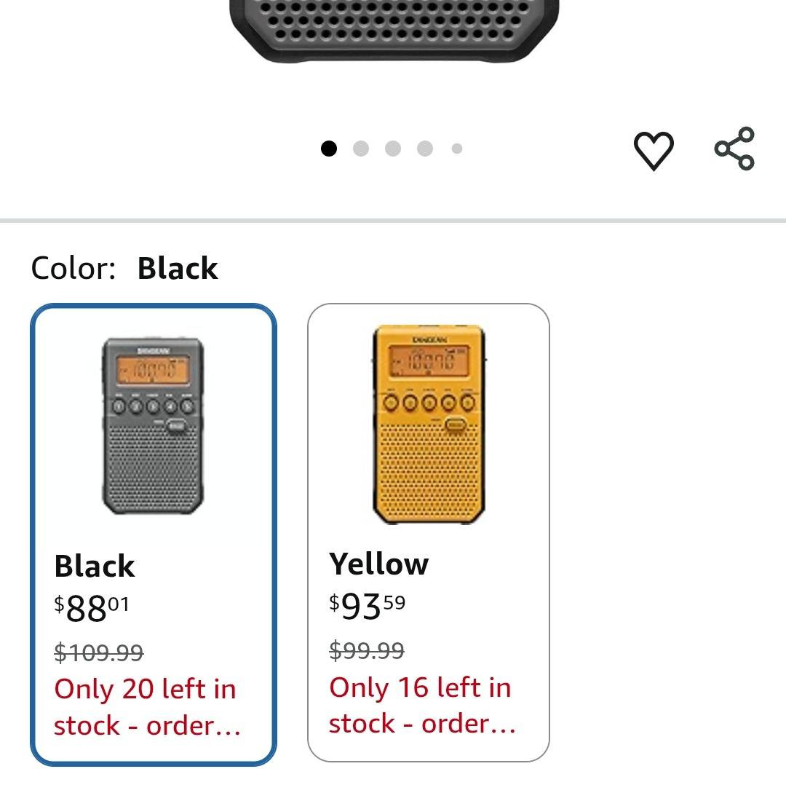
Task: Tap the "Color: Black" heading
Action: pyautogui.click(x=124, y=268)
